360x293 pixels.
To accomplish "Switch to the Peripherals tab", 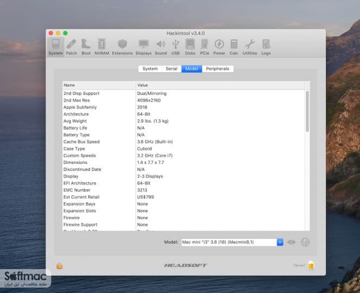I will tap(217, 69).
